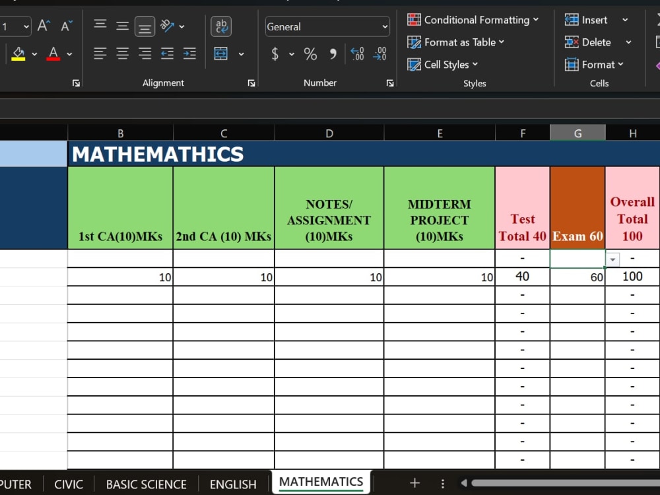Image resolution: width=660 pixels, height=495 pixels.
Task: Apply the red font color
Action: tap(53, 54)
